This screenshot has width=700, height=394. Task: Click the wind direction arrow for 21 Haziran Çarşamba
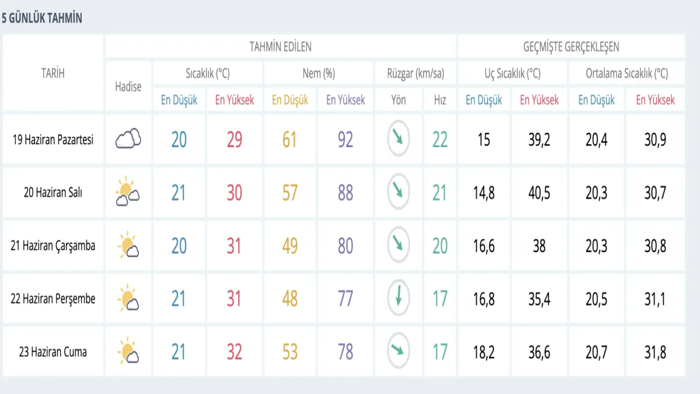(398, 246)
